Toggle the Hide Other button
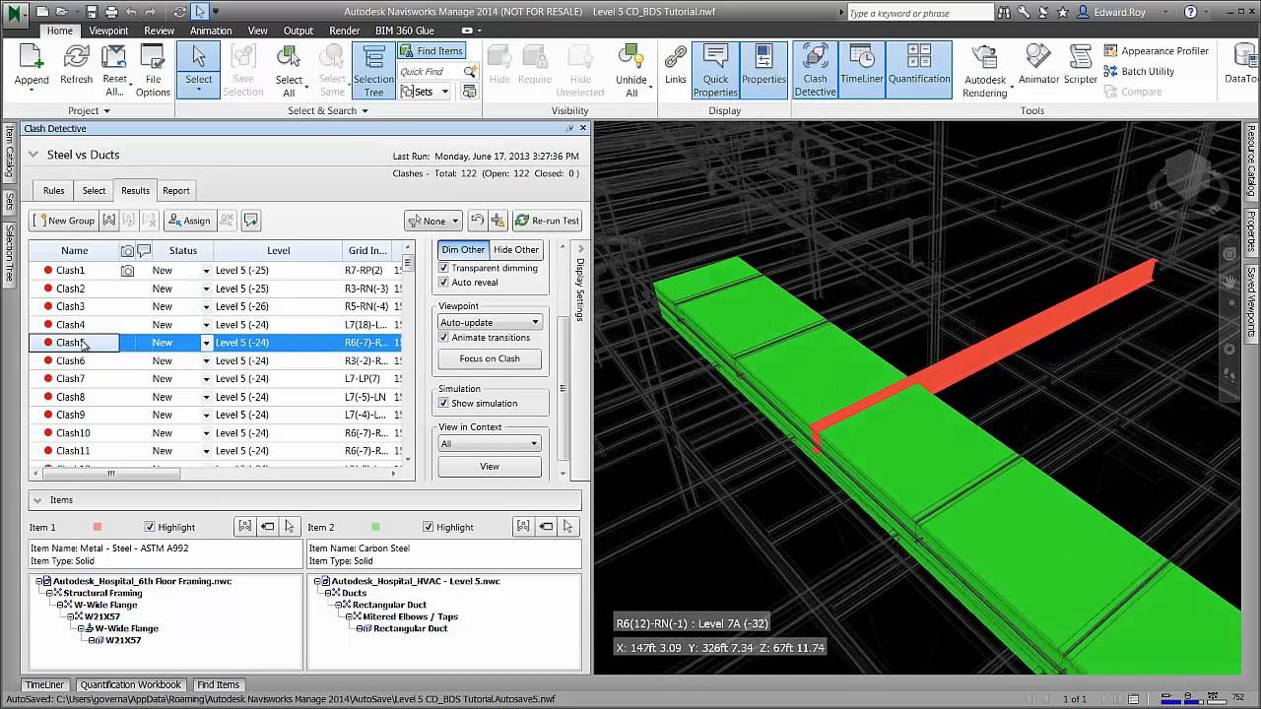1261x709 pixels. (x=516, y=249)
